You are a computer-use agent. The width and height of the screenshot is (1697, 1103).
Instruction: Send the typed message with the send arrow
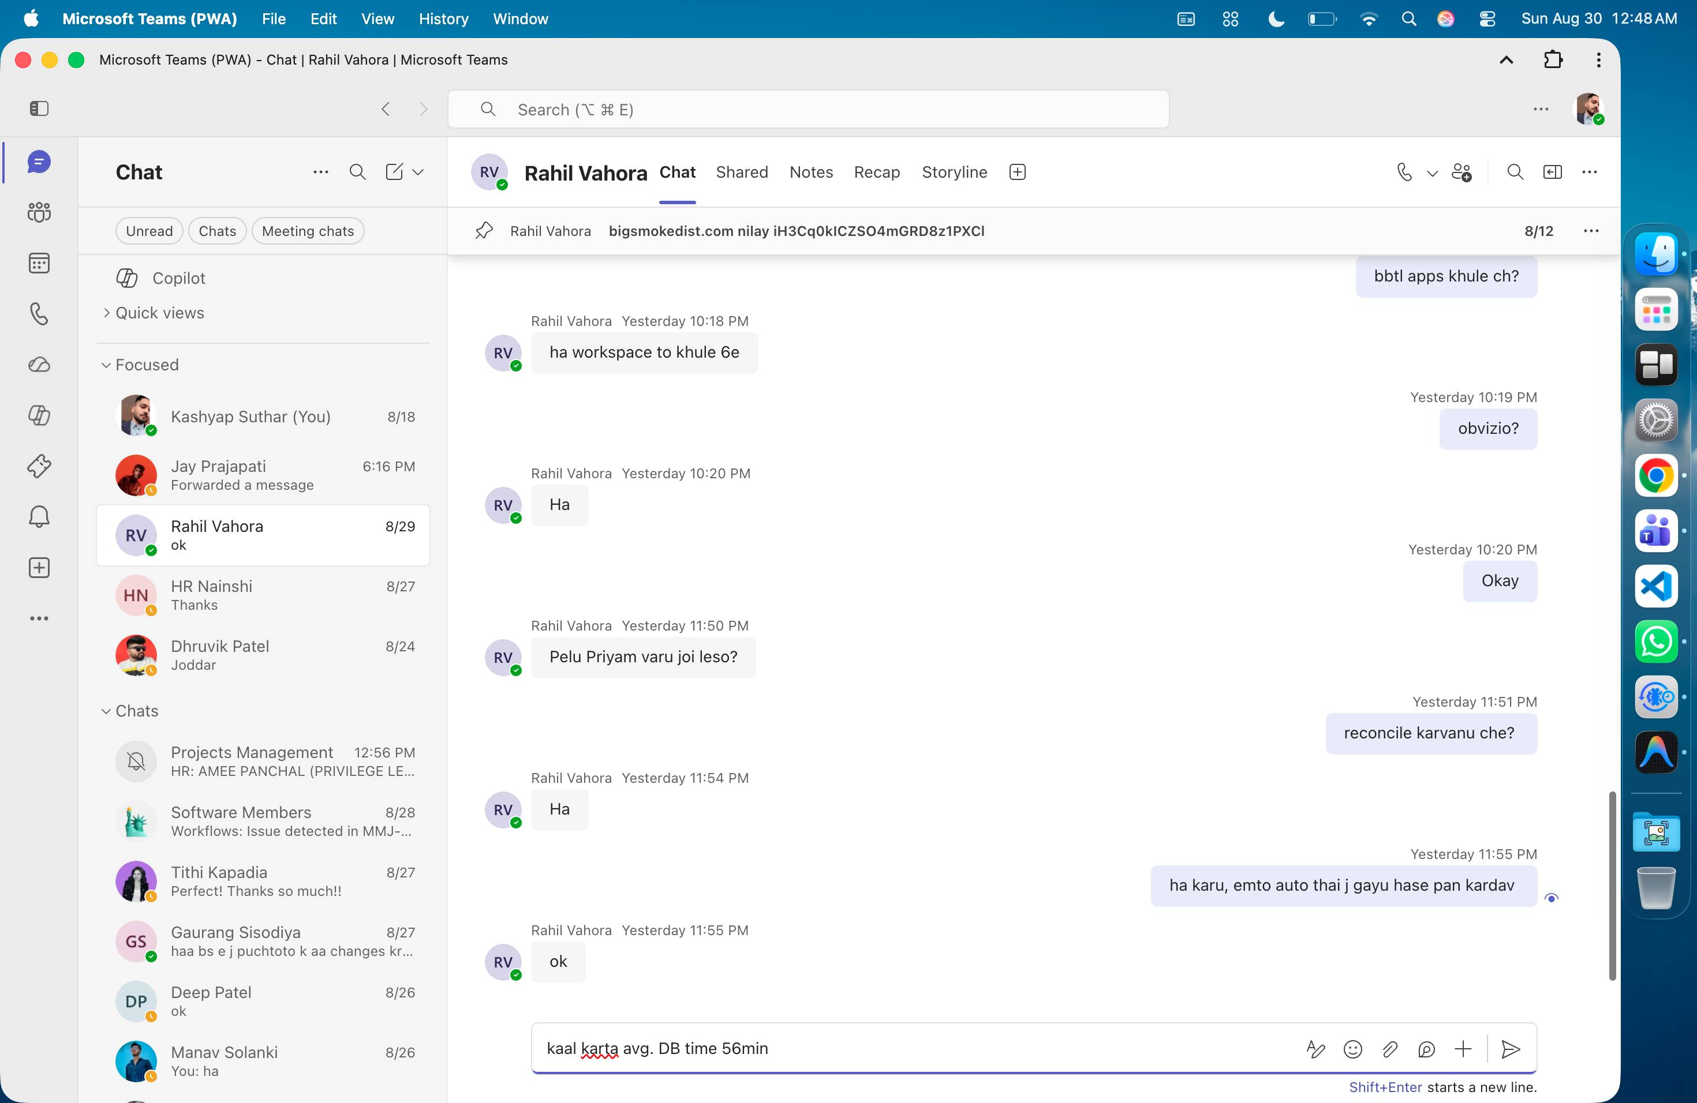[x=1510, y=1049]
